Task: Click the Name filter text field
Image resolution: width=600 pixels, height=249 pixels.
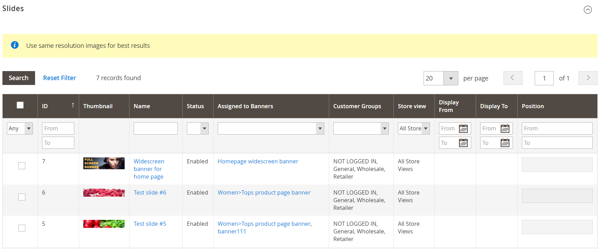Action: click(x=156, y=128)
